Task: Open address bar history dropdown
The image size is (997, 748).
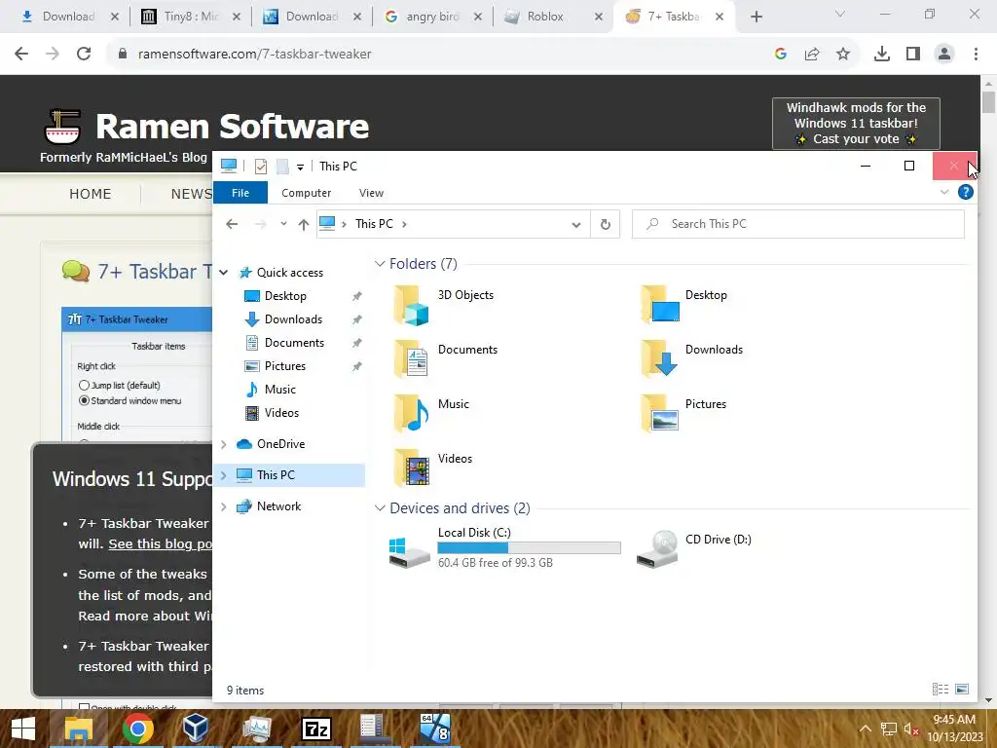Action: point(576,225)
